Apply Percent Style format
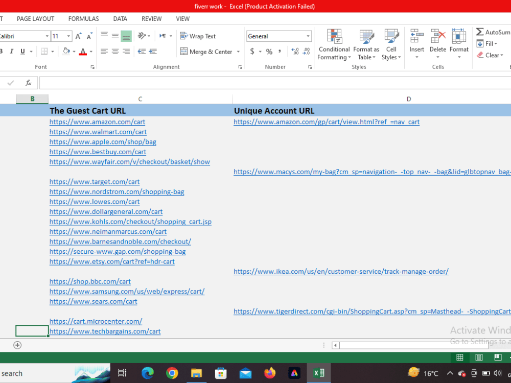 [x=269, y=52]
